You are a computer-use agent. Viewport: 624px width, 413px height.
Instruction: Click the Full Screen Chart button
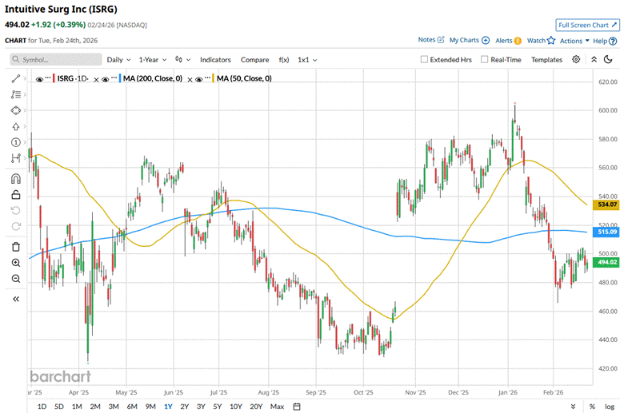point(588,26)
